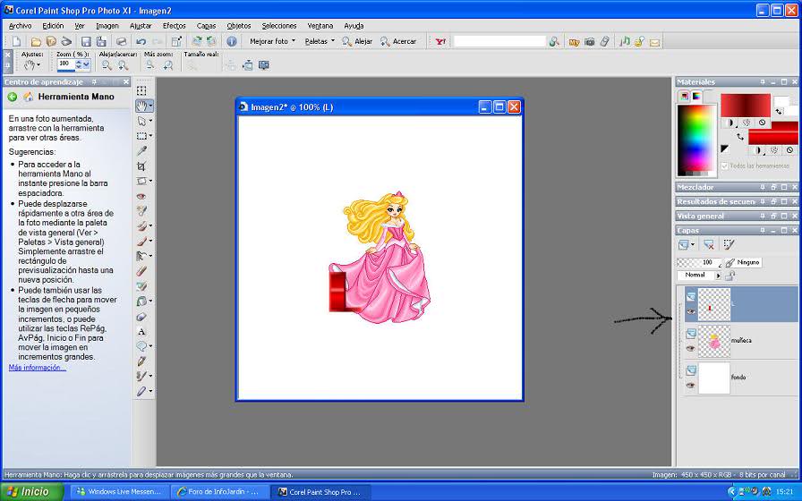Switch to Rainbow tab in Materials
This screenshot has height=501, width=802.
(x=696, y=96)
